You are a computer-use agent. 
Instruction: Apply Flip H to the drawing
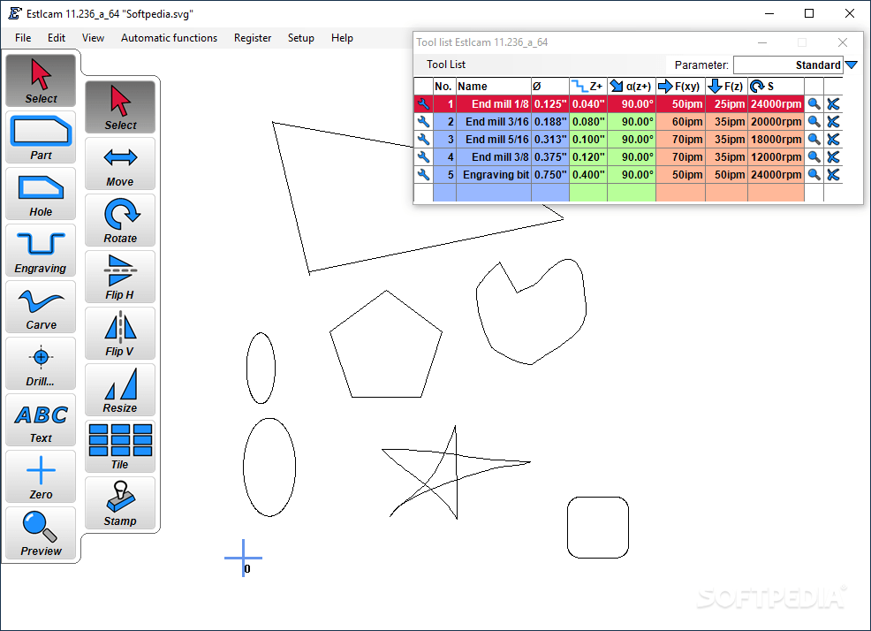[119, 277]
